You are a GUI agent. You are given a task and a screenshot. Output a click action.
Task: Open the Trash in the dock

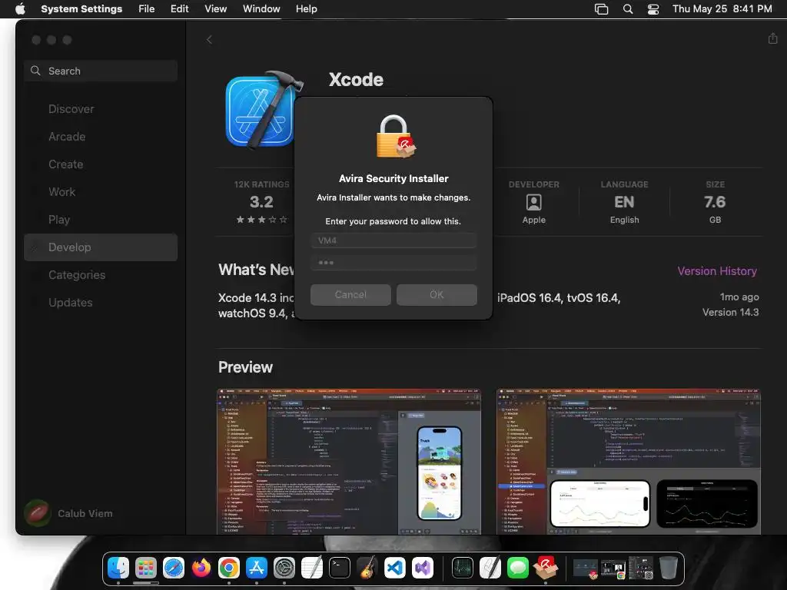(x=668, y=568)
